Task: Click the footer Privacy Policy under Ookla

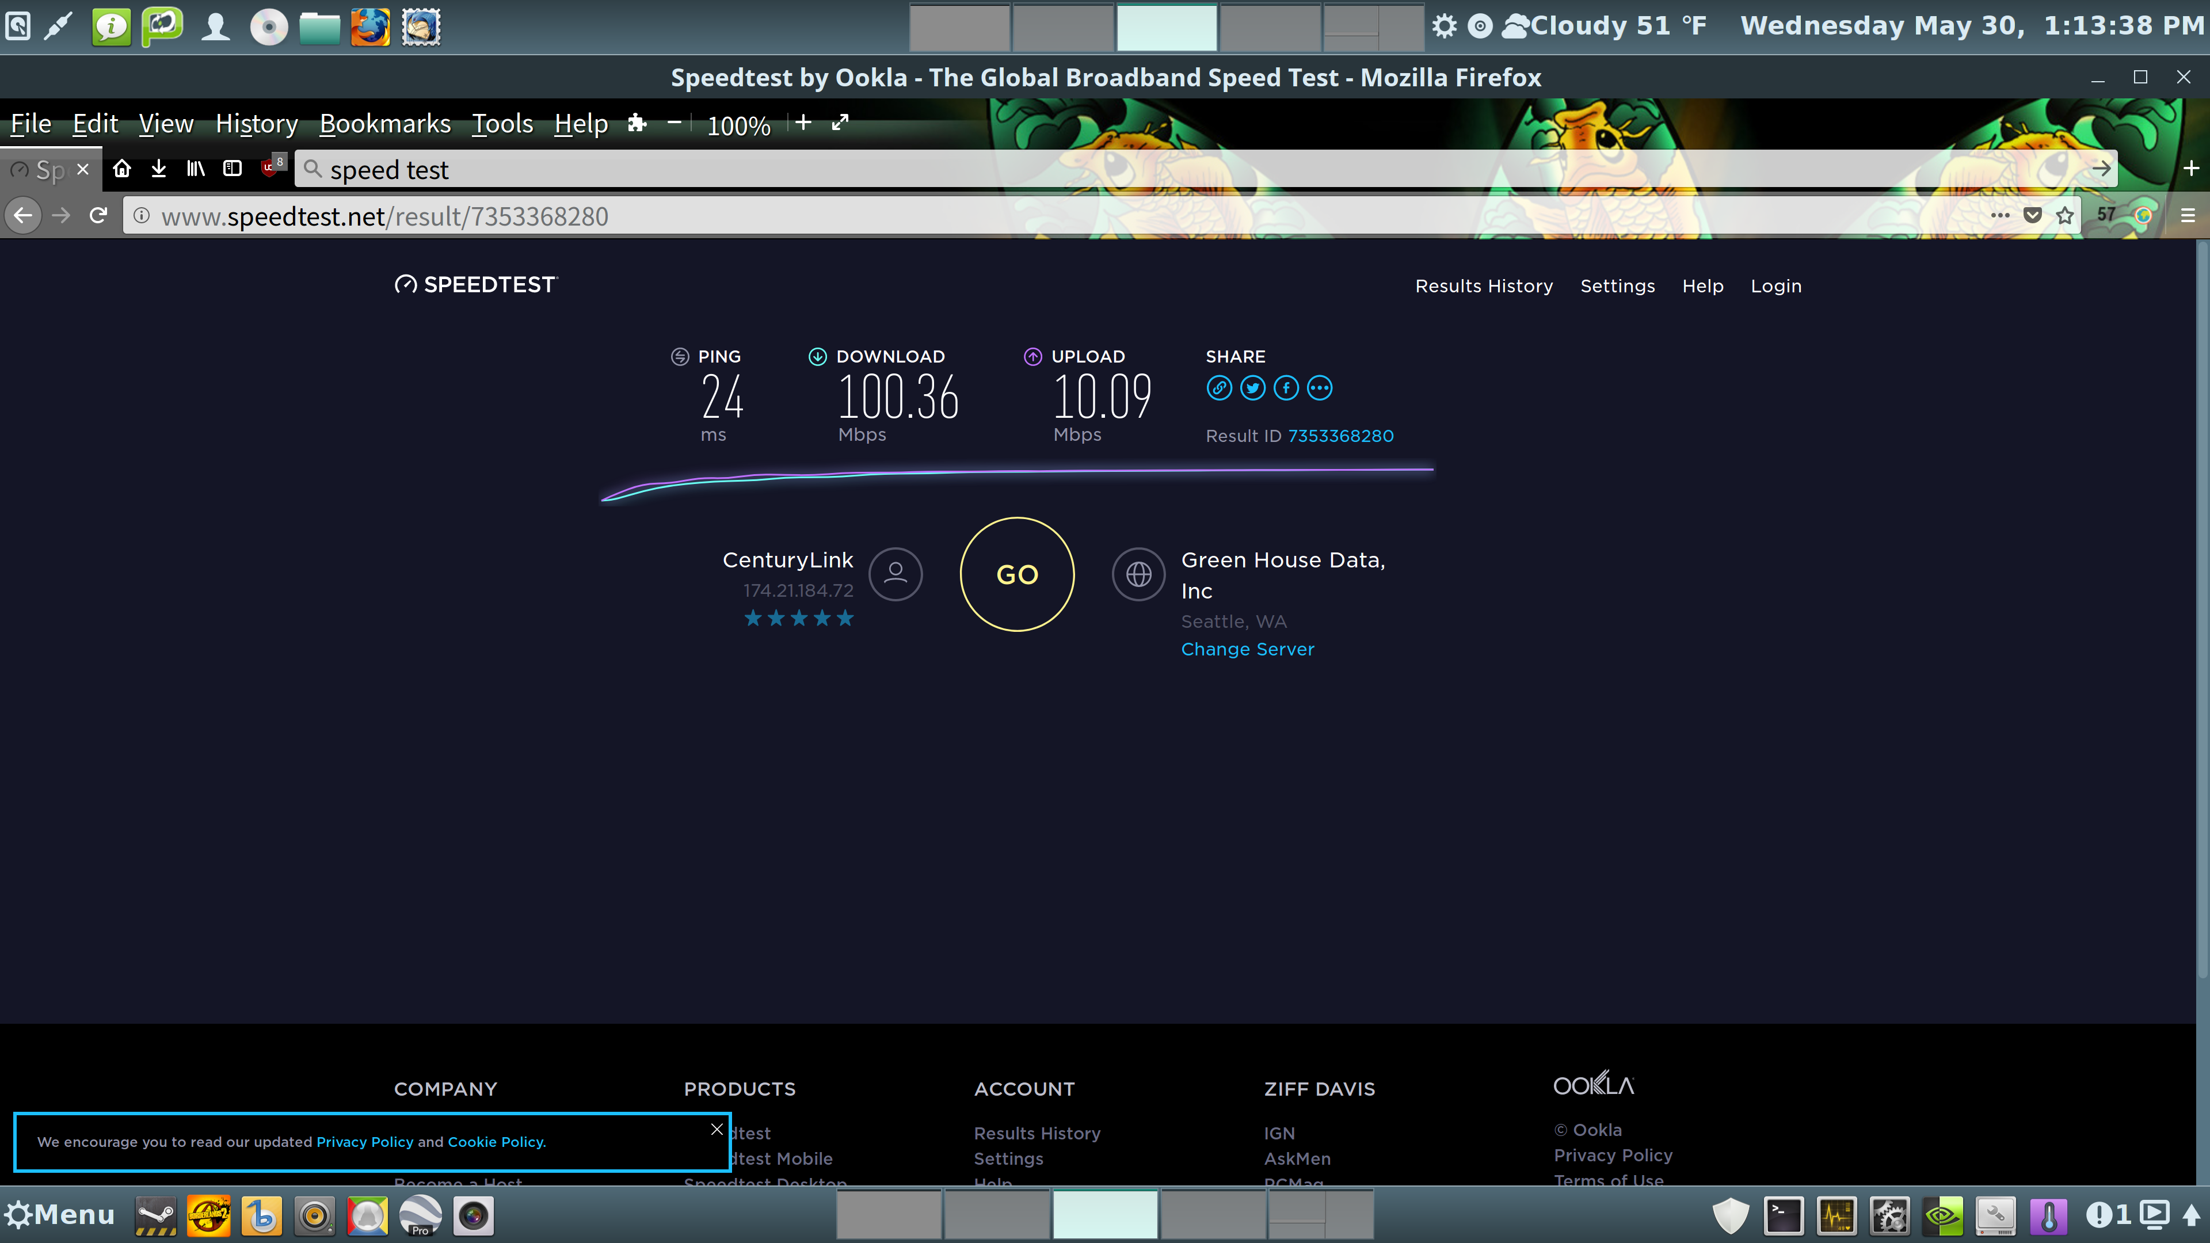Action: [1613, 1156]
